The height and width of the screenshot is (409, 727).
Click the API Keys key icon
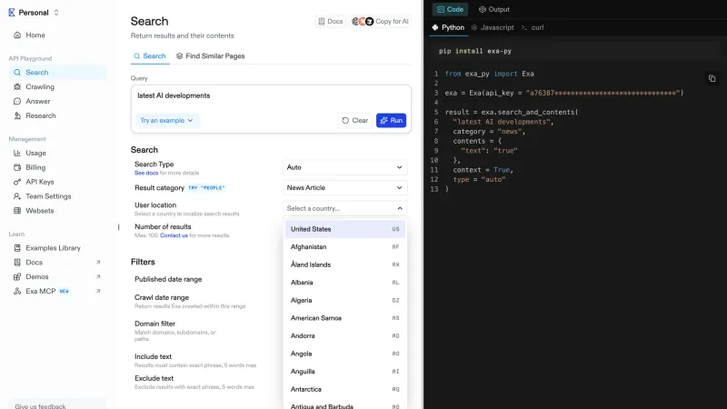pyautogui.click(x=17, y=182)
